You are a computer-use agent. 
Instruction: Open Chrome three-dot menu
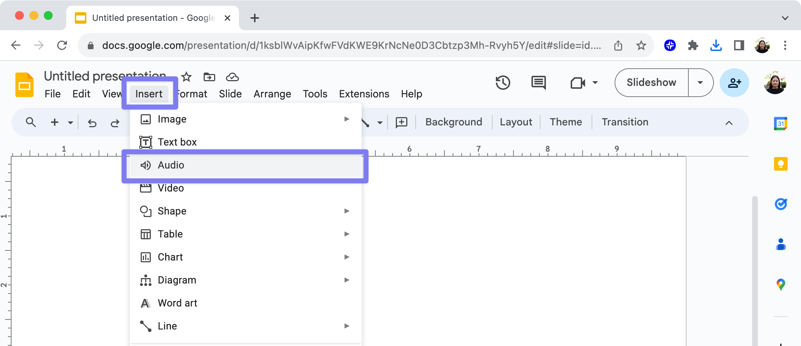(x=785, y=45)
